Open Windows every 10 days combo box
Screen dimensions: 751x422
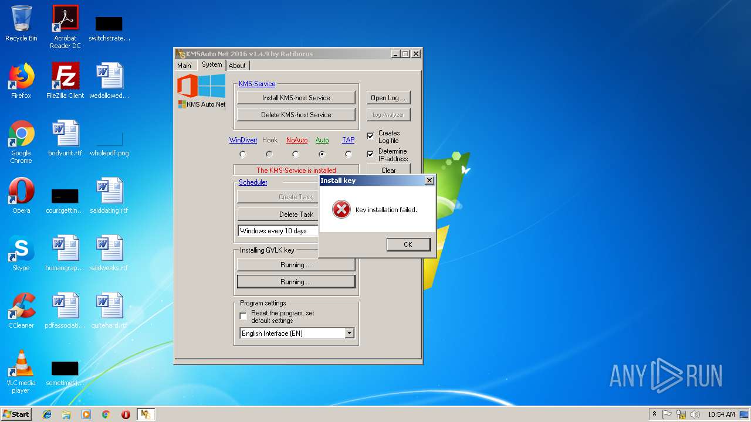tap(278, 231)
